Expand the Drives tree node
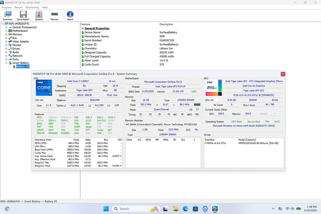The height and width of the screenshot is (214, 321). tap(6, 48)
